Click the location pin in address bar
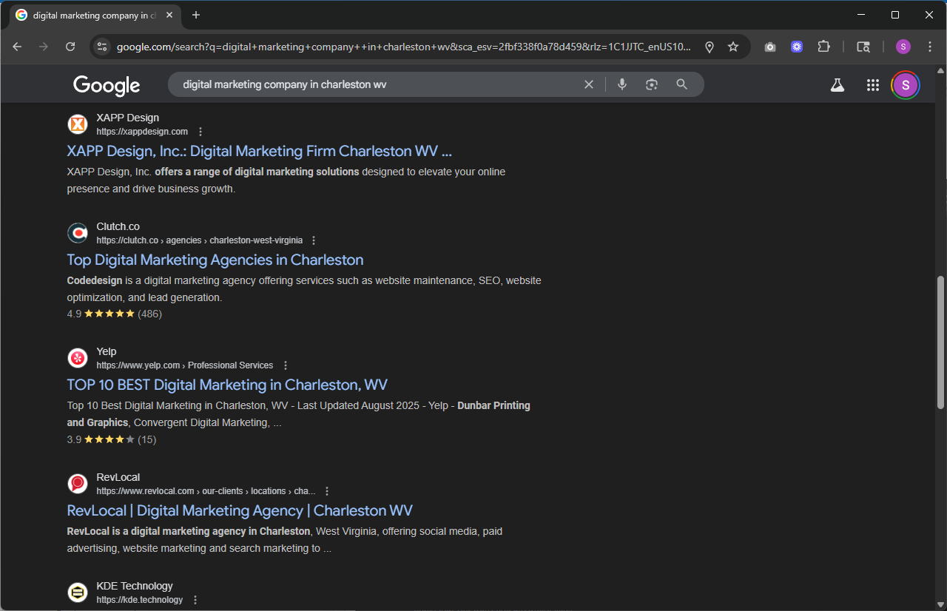947x611 pixels. coord(709,47)
